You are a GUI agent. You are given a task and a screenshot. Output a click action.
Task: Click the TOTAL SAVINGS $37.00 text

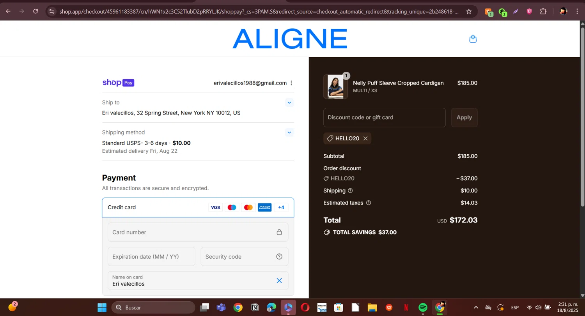[365, 232]
